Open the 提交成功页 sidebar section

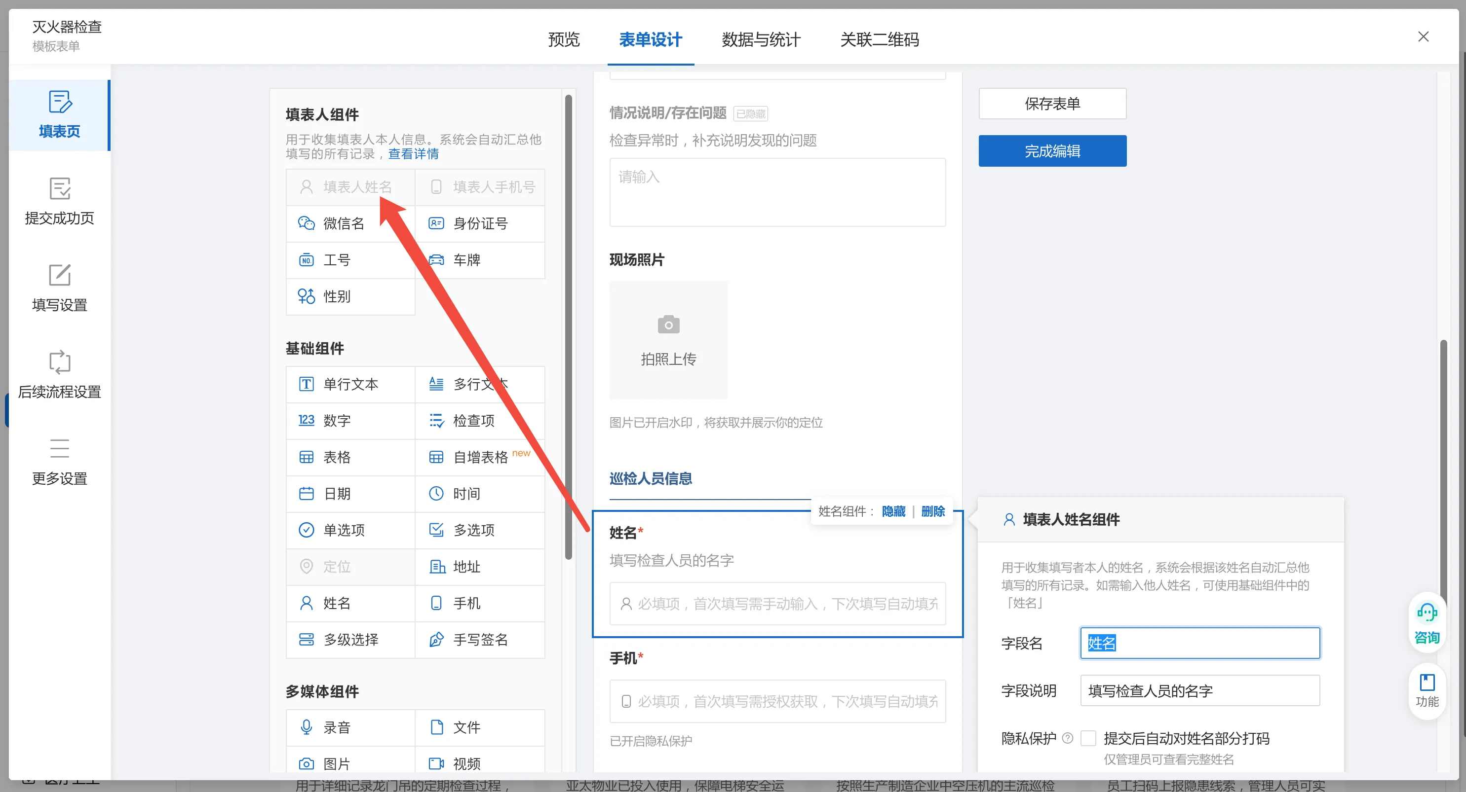click(x=59, y=202)
